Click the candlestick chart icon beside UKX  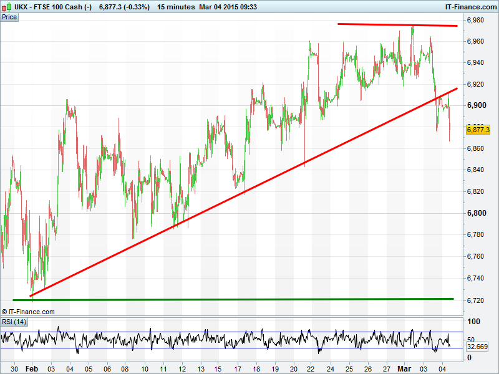[x=6, y=7]
